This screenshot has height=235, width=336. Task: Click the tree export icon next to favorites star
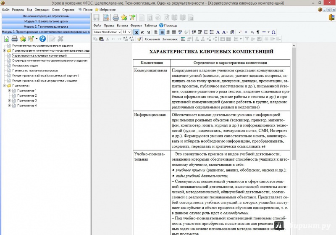[132, 18]
